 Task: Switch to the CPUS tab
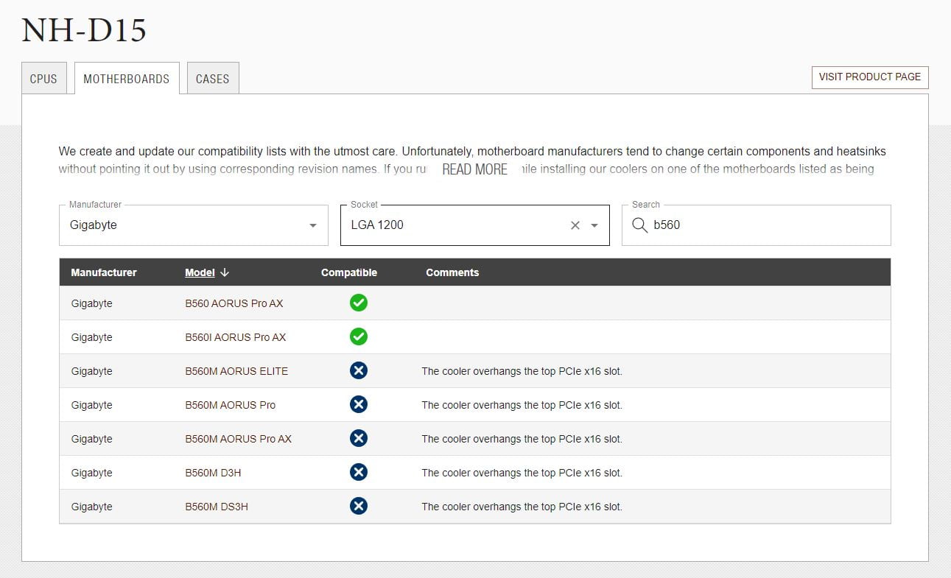click(x=43, y=79)
